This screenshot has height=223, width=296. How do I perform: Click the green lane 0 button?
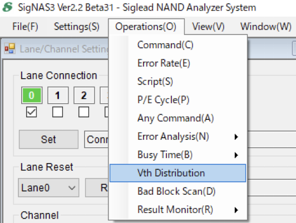click(32, 95)
